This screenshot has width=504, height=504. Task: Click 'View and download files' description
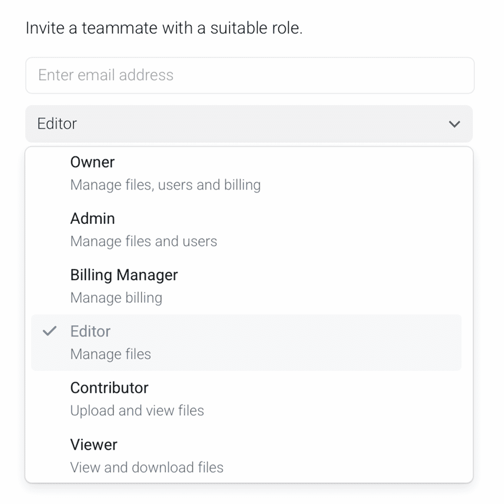[x=147, y=467]
